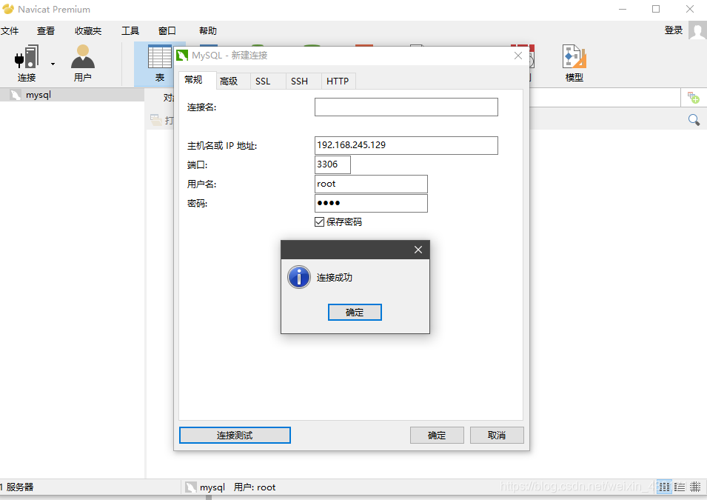Click the 密码 password field
707x500 pixels.
(371, 203)
